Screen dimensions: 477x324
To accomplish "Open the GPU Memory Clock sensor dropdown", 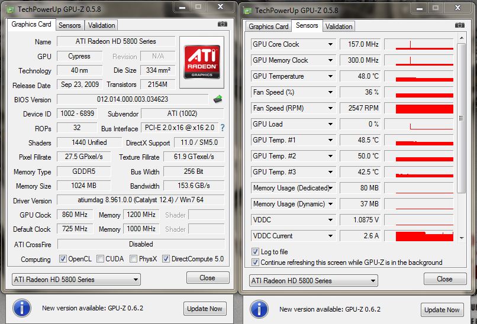I will click(x=330, y=60).
